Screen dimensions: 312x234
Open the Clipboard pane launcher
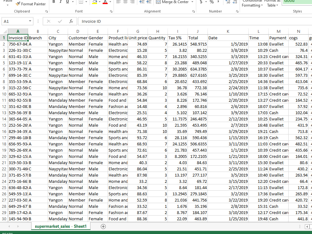click(x=46, y=12)
